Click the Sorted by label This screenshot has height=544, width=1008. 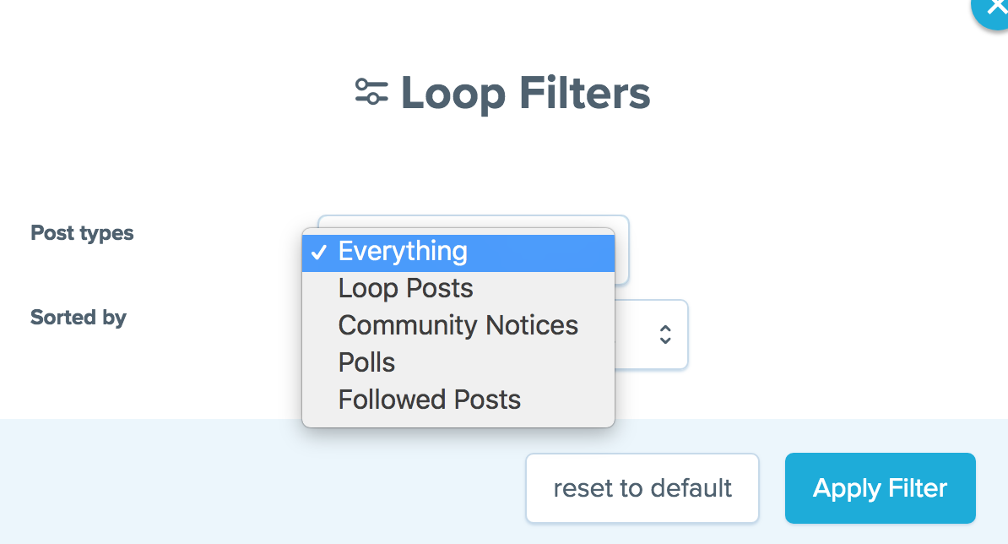(x=79, y=318)
